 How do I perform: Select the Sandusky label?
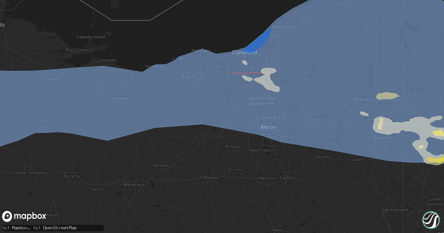click(108, 60)
